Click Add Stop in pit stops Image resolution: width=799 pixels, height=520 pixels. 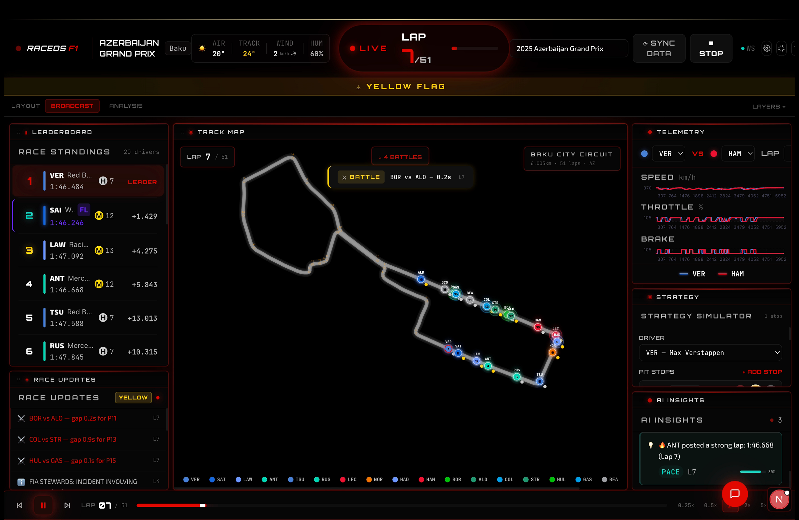tap(762, 371)
